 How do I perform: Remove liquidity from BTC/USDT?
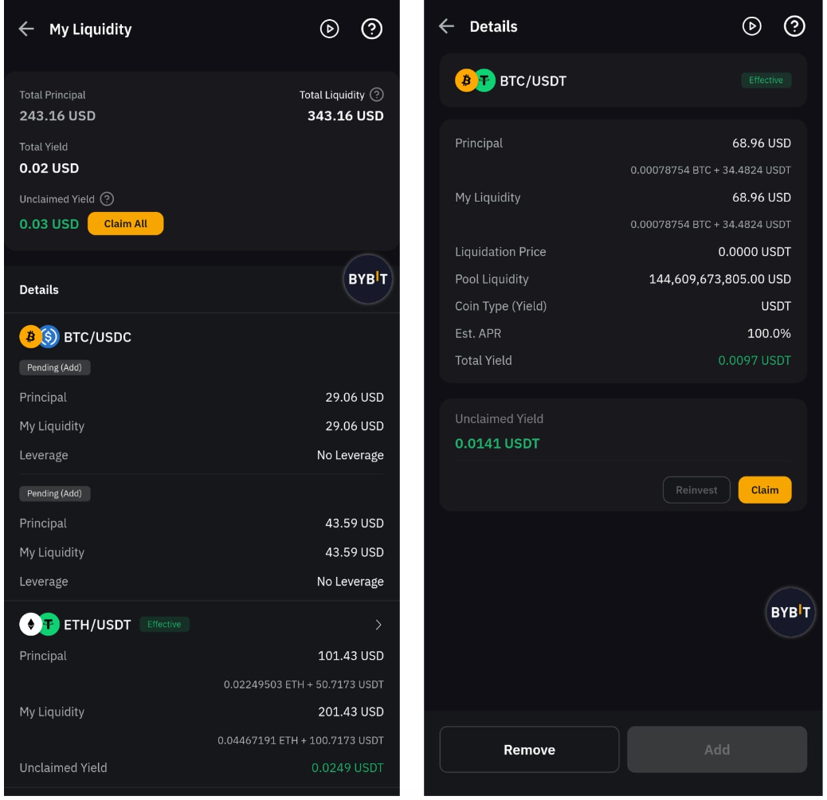[x=529, y=749]
